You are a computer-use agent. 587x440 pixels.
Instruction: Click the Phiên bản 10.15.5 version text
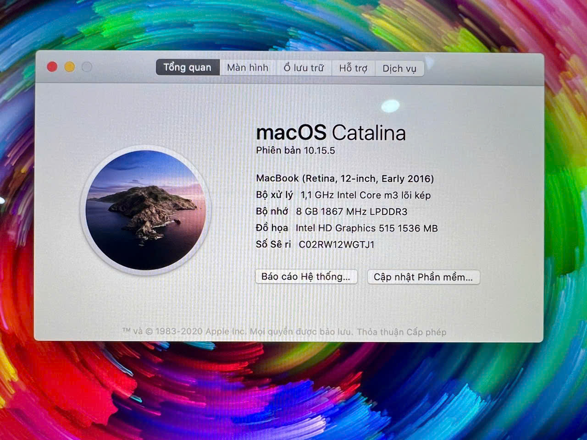click(x=295, y=150)
